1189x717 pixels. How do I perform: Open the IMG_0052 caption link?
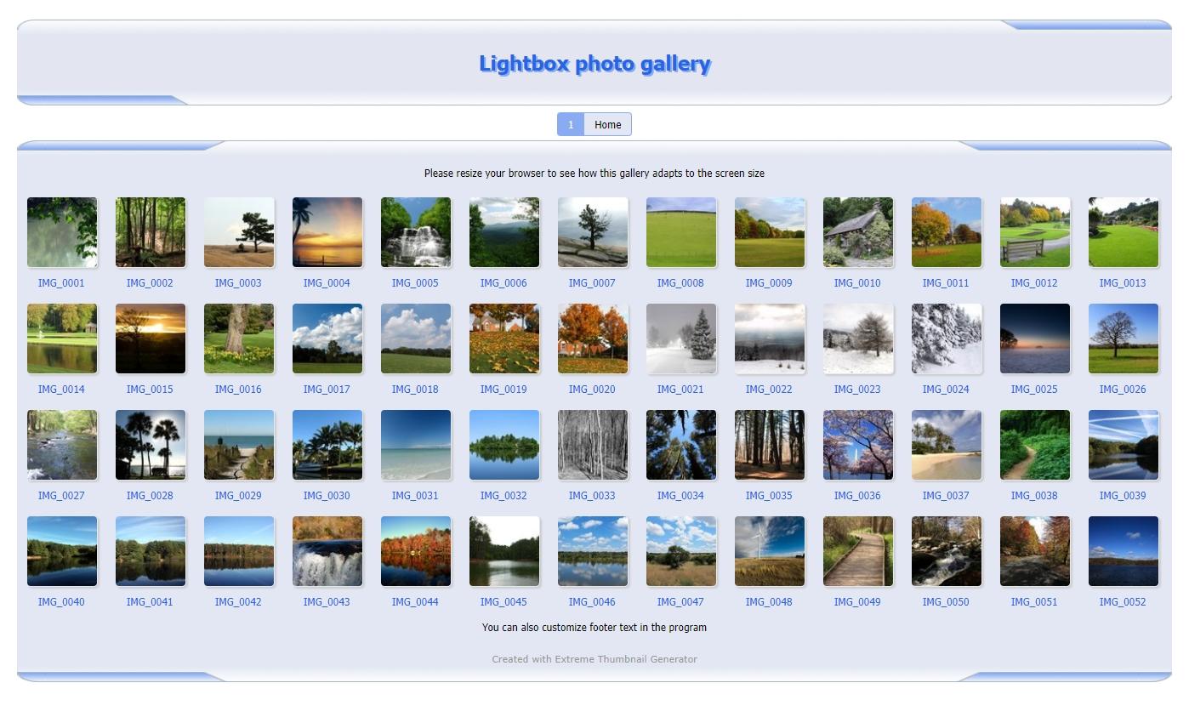[x=1122, y=602]
